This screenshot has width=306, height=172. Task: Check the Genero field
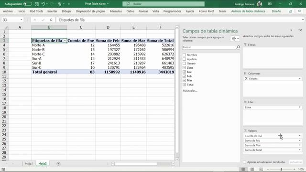[184, 64]
